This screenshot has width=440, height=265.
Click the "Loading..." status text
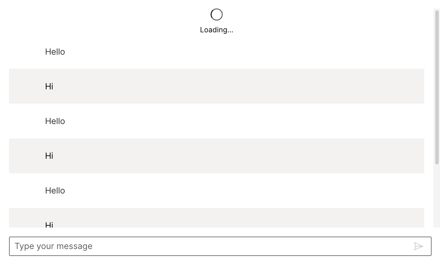(216, 30)
